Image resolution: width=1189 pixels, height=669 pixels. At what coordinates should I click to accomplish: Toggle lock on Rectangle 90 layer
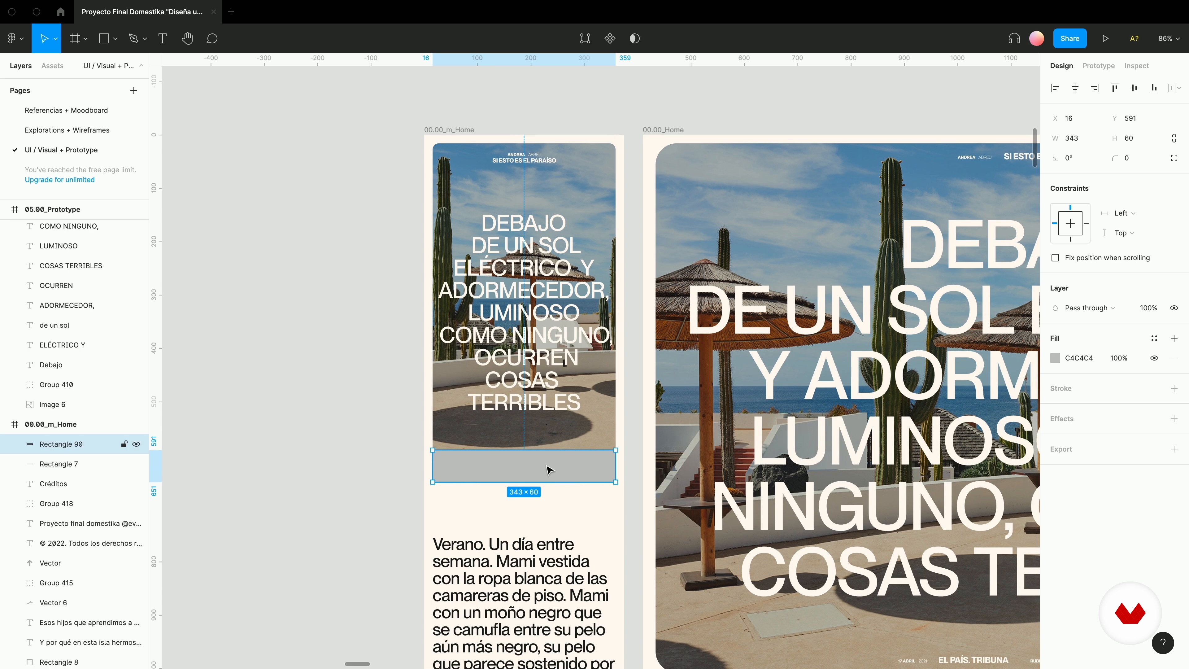click(124, 444)
